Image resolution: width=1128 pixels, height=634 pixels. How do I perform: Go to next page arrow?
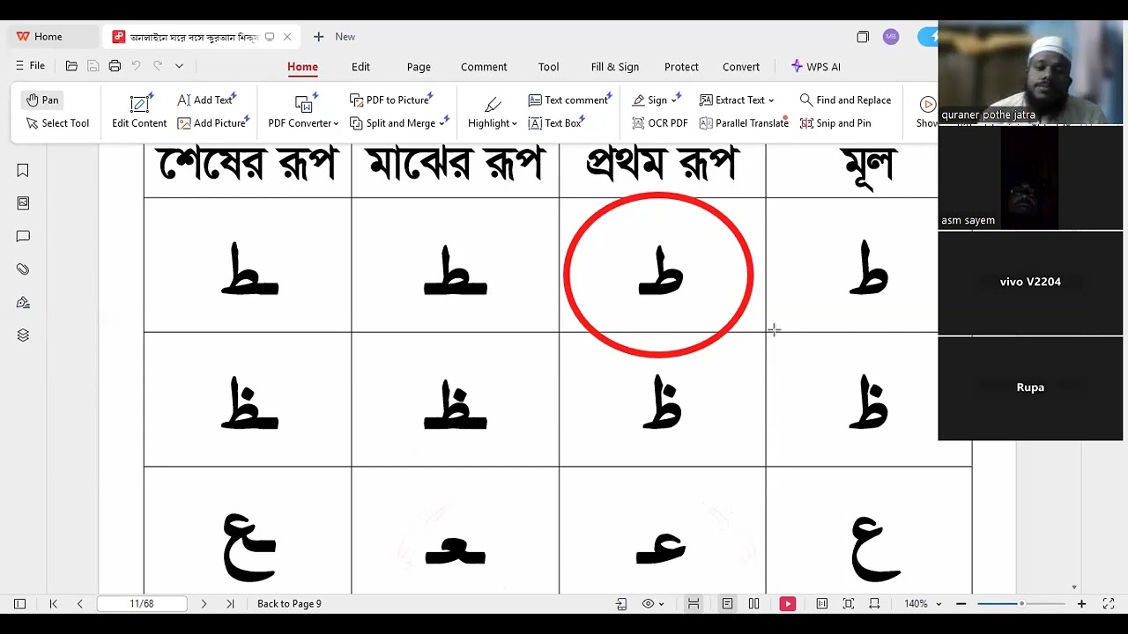pos(204,604)
